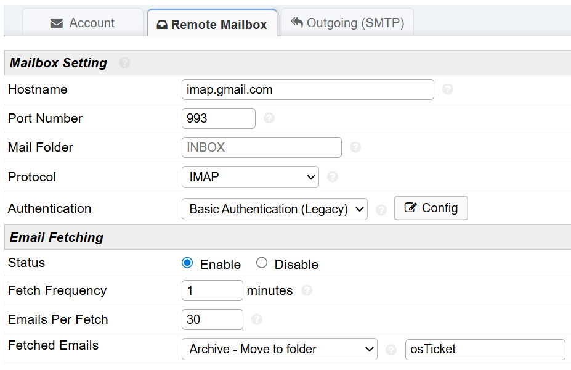Click help icon beside Authentication dropdown
The image size is (571, 370).
(x=381, y=210)
